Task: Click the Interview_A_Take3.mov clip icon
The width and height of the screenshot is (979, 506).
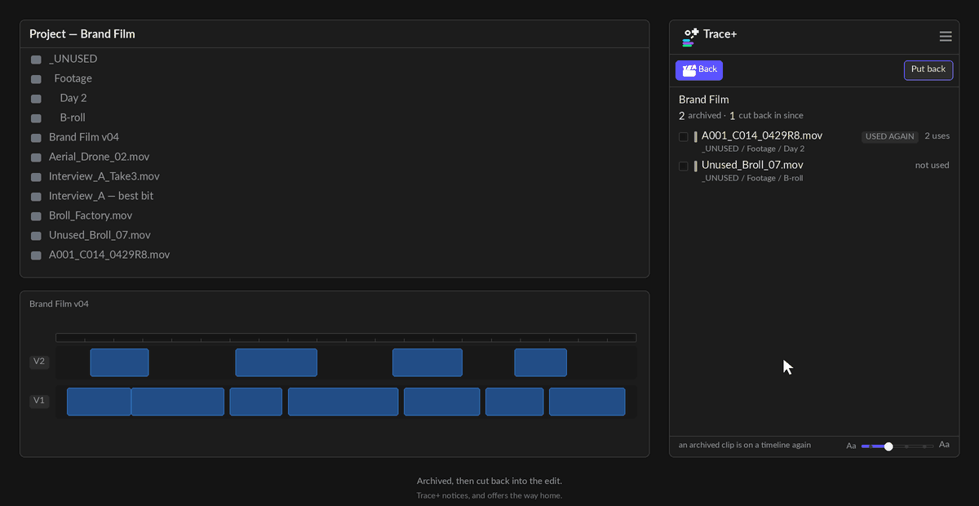Action: coord(36,177)
